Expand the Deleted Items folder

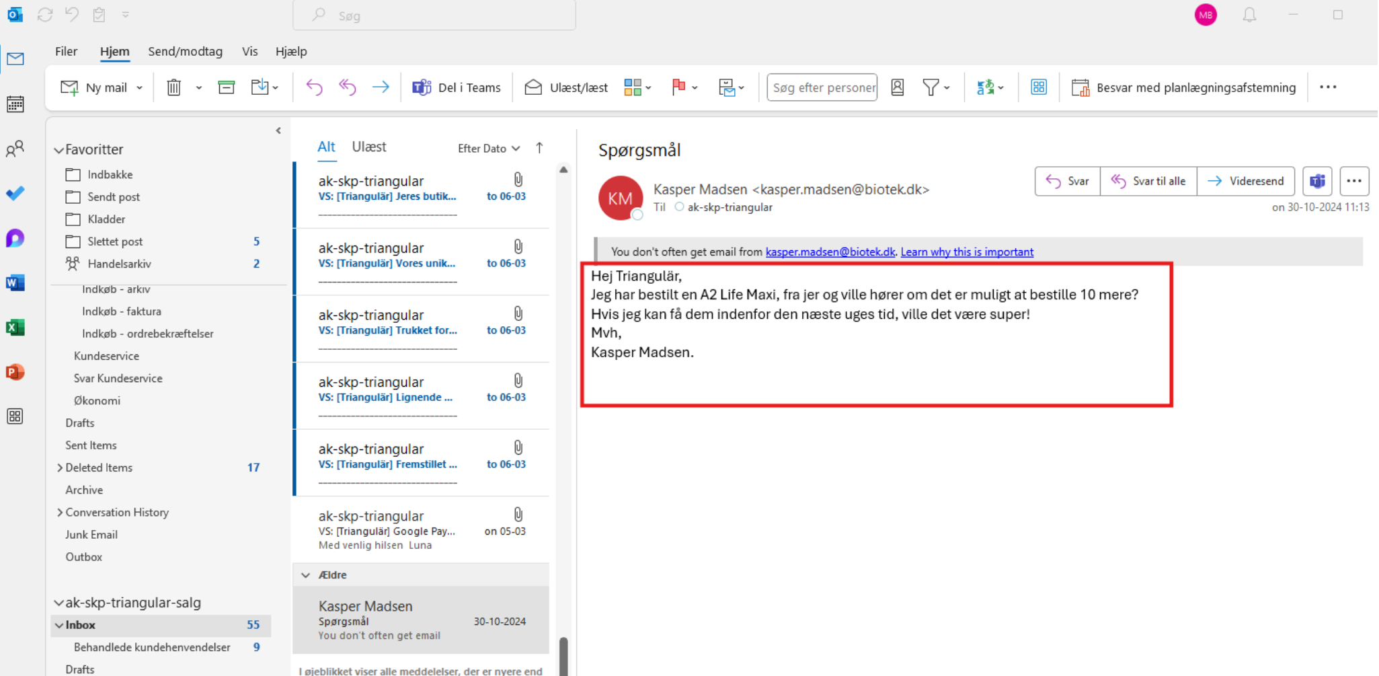pyautogui.click(x=60, y=467)
